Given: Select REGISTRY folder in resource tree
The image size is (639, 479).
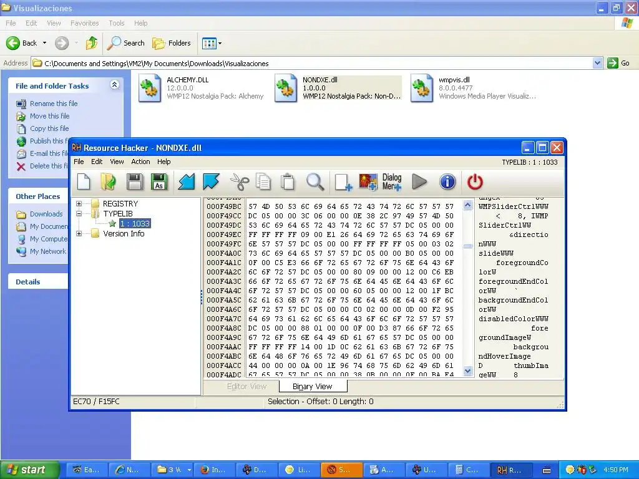Looking at the screenshot, I should (x=120, y=203).
